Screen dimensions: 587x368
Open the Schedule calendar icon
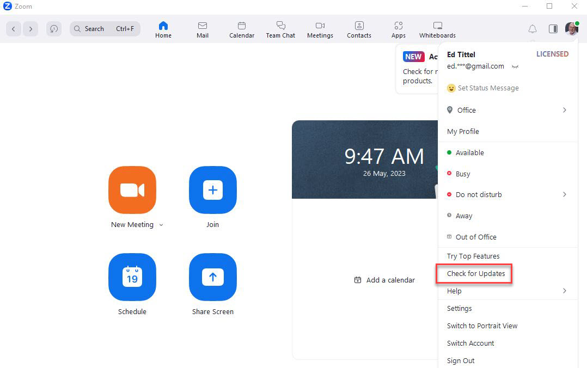132,277
